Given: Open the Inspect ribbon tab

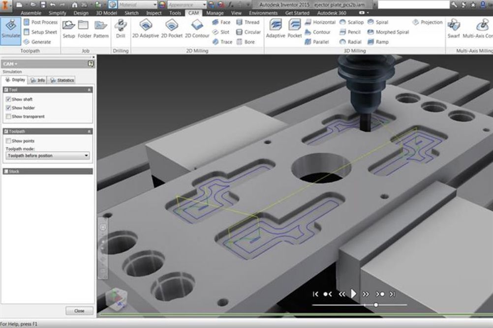Looking at the screenshot, I should 154,13.
